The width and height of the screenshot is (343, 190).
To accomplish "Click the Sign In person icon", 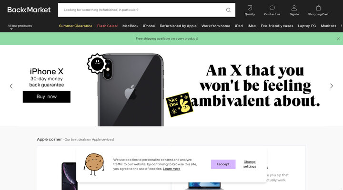I will [x=294, y=8].
